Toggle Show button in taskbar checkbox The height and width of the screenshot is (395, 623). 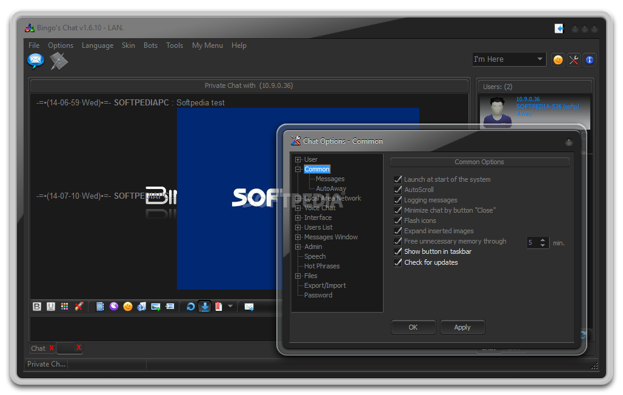398,251
